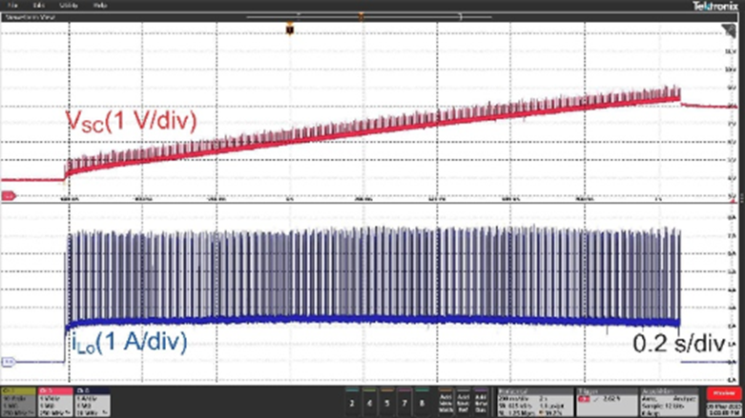Image resolution: width=745 pixels, height=418 pixels.
Task: Click Add New Ref button
Action: (x=464, y=403)
